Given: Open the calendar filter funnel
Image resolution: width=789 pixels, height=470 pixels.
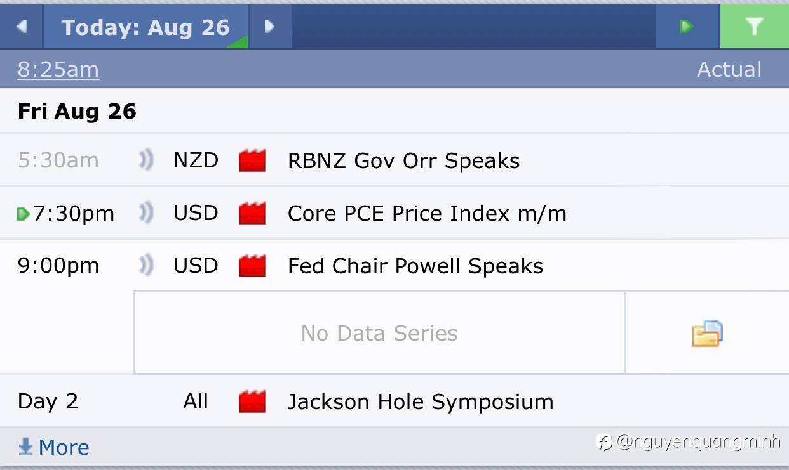Looking at the screenshot, I should pos(754,27).
